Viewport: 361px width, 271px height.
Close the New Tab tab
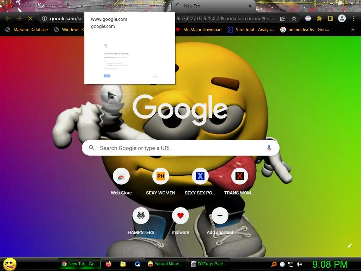pyautogui.click(x=250, y=6)
